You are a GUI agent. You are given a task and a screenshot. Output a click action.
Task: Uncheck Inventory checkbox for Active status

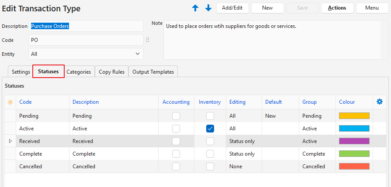(x=210, y=129)
